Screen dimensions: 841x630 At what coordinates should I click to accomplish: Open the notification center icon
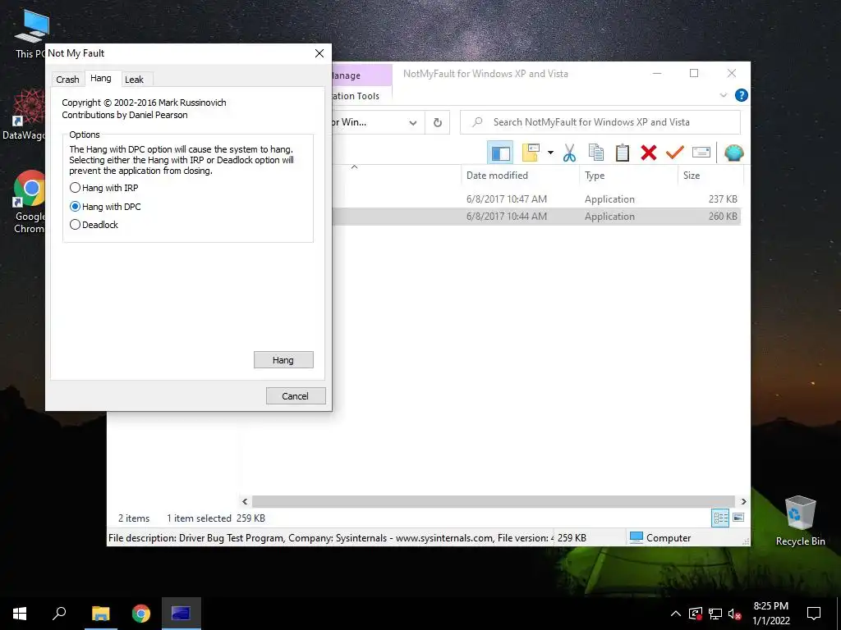click(814, 614)
